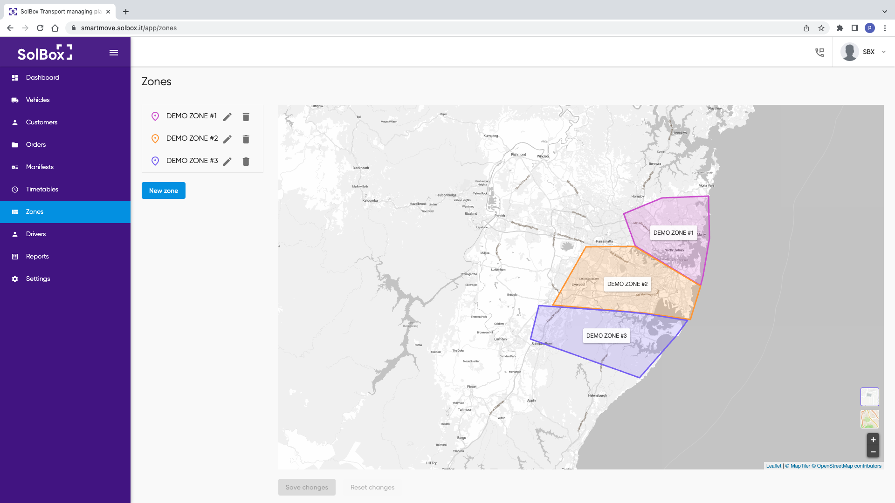Select DEMO ZONE #2 name in list
895x503 pixels.
[x=192, y=138]
